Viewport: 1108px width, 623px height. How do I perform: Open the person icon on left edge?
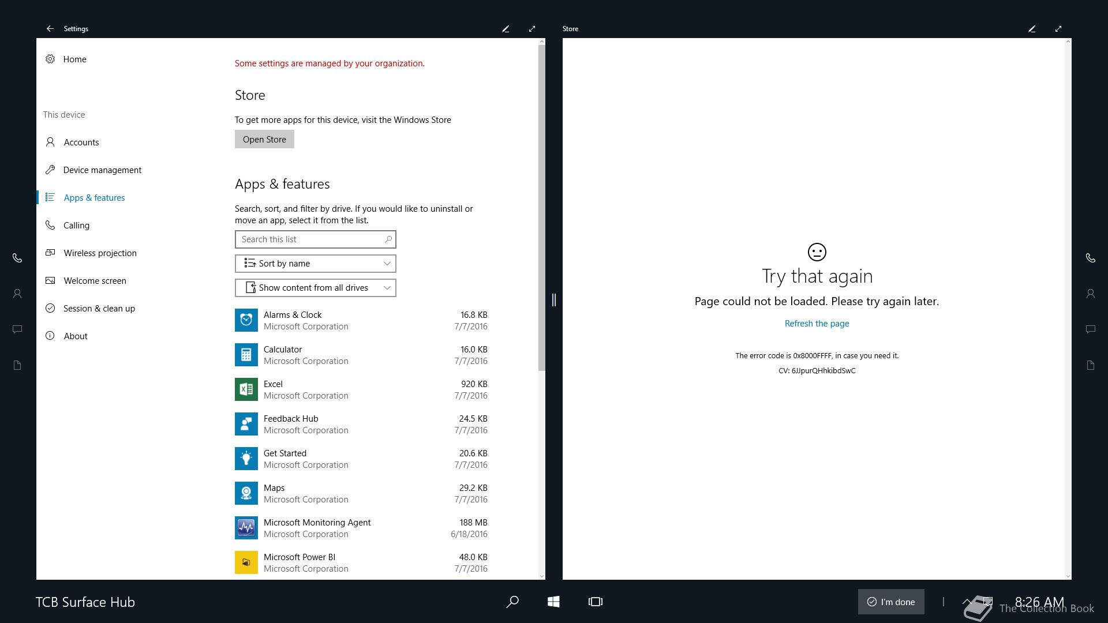tap(17, 294)
